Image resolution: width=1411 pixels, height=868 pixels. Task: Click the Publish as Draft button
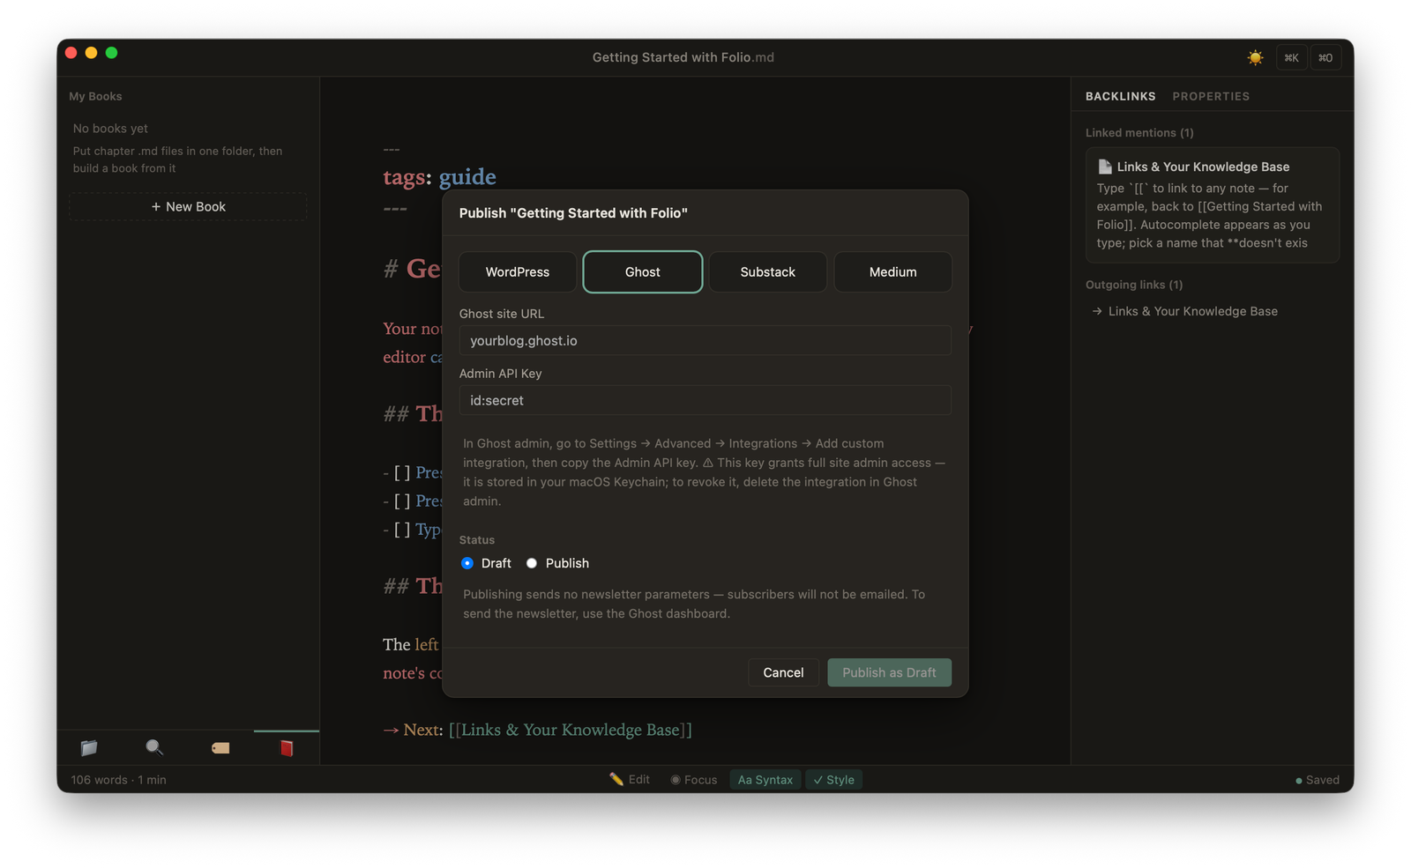[x=889, y=672]
